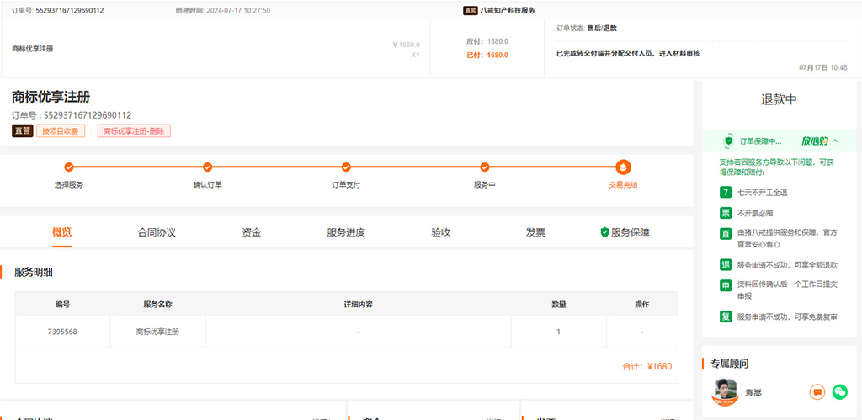Click the 选择服务 step checkmark

(69, 167)
